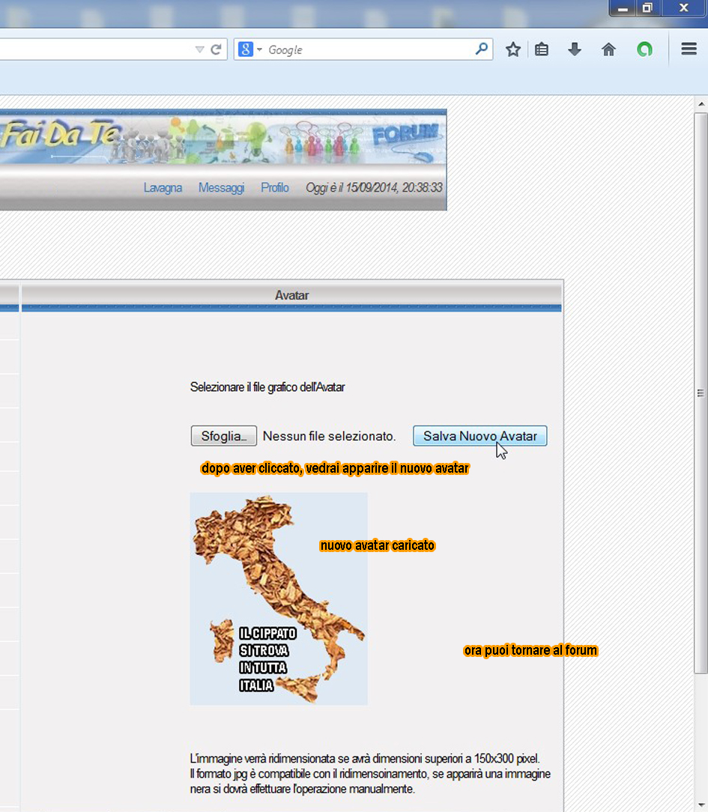Click the magnifier search icon

pyautogui.click(x=481, y=49)
